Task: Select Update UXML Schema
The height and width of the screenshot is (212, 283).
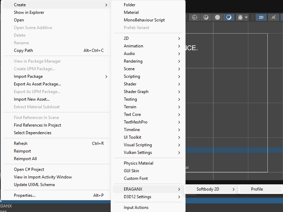Action: point(57,185)
